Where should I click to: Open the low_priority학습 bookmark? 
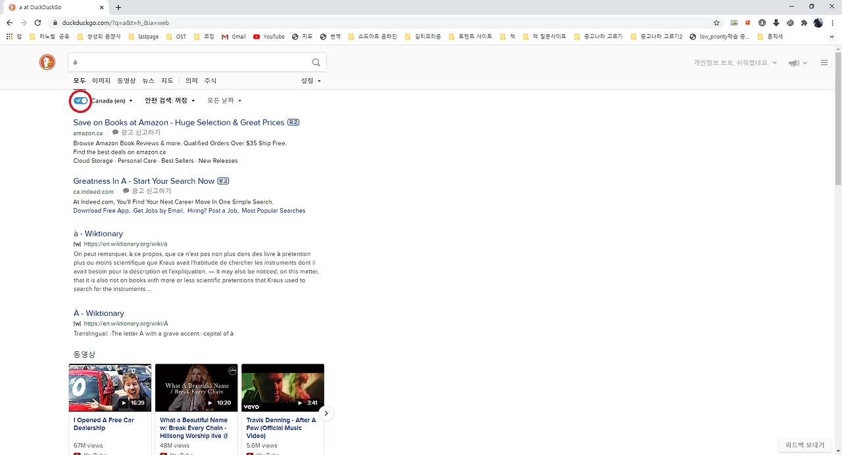[x=720, y=37]
